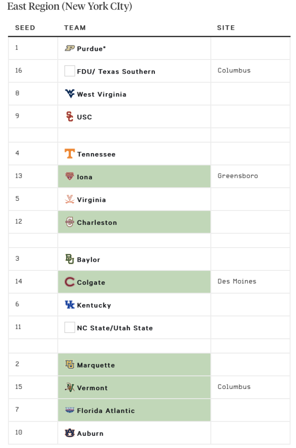The width and height of the screenshot is (296, 448).
Task: Click the SEED column header
Action: click(25, 28)
